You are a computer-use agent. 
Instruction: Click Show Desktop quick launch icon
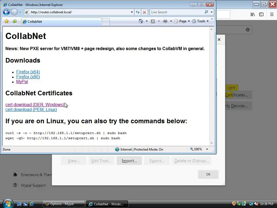coord(19,204)
